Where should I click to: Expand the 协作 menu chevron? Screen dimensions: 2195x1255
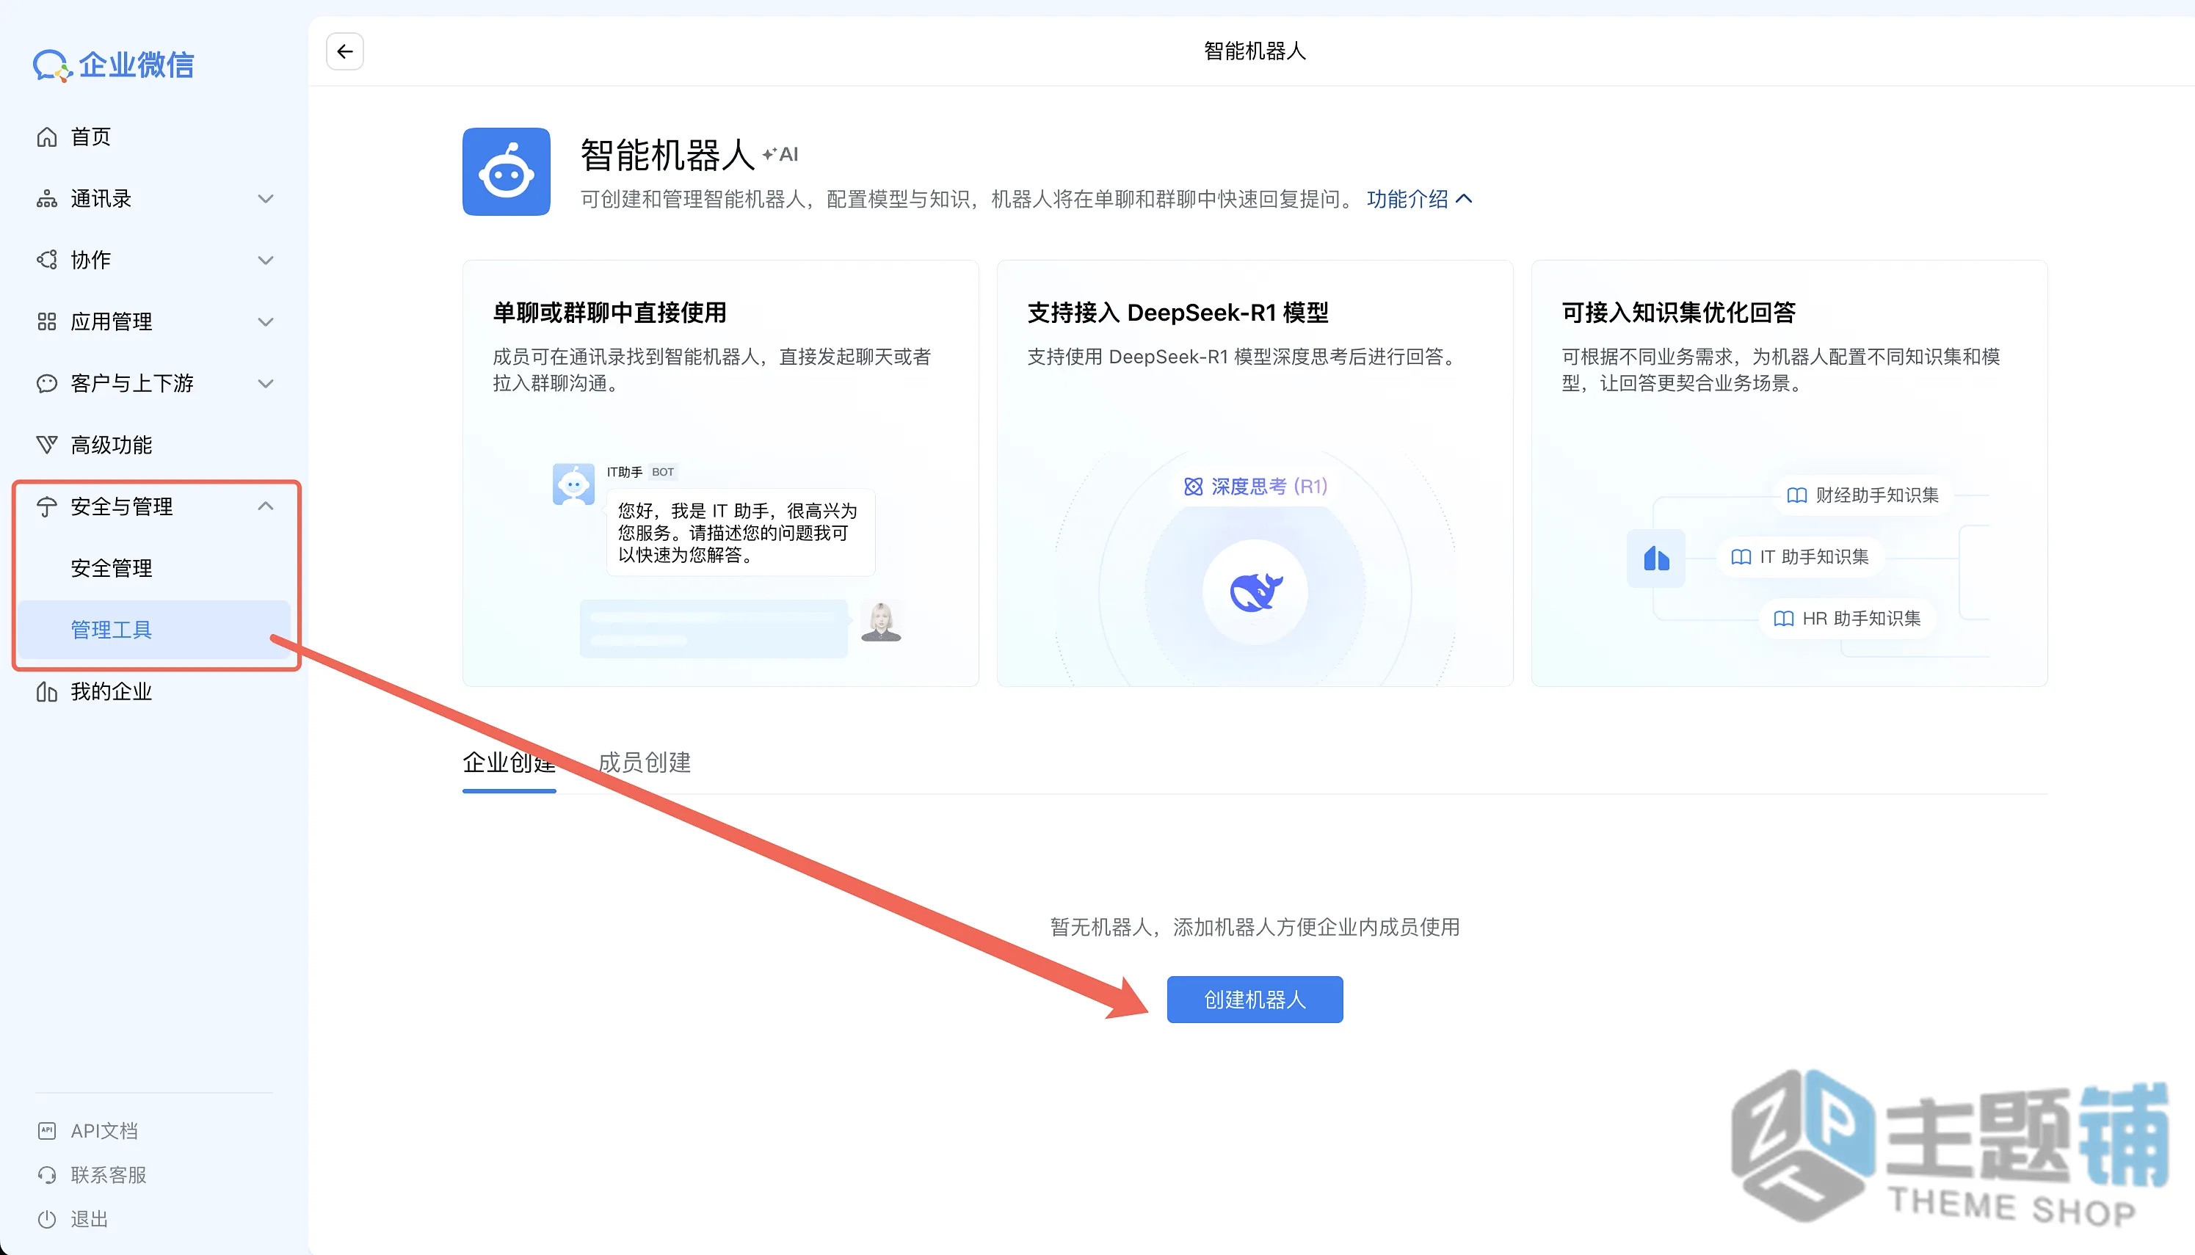(x=266, y=261)
